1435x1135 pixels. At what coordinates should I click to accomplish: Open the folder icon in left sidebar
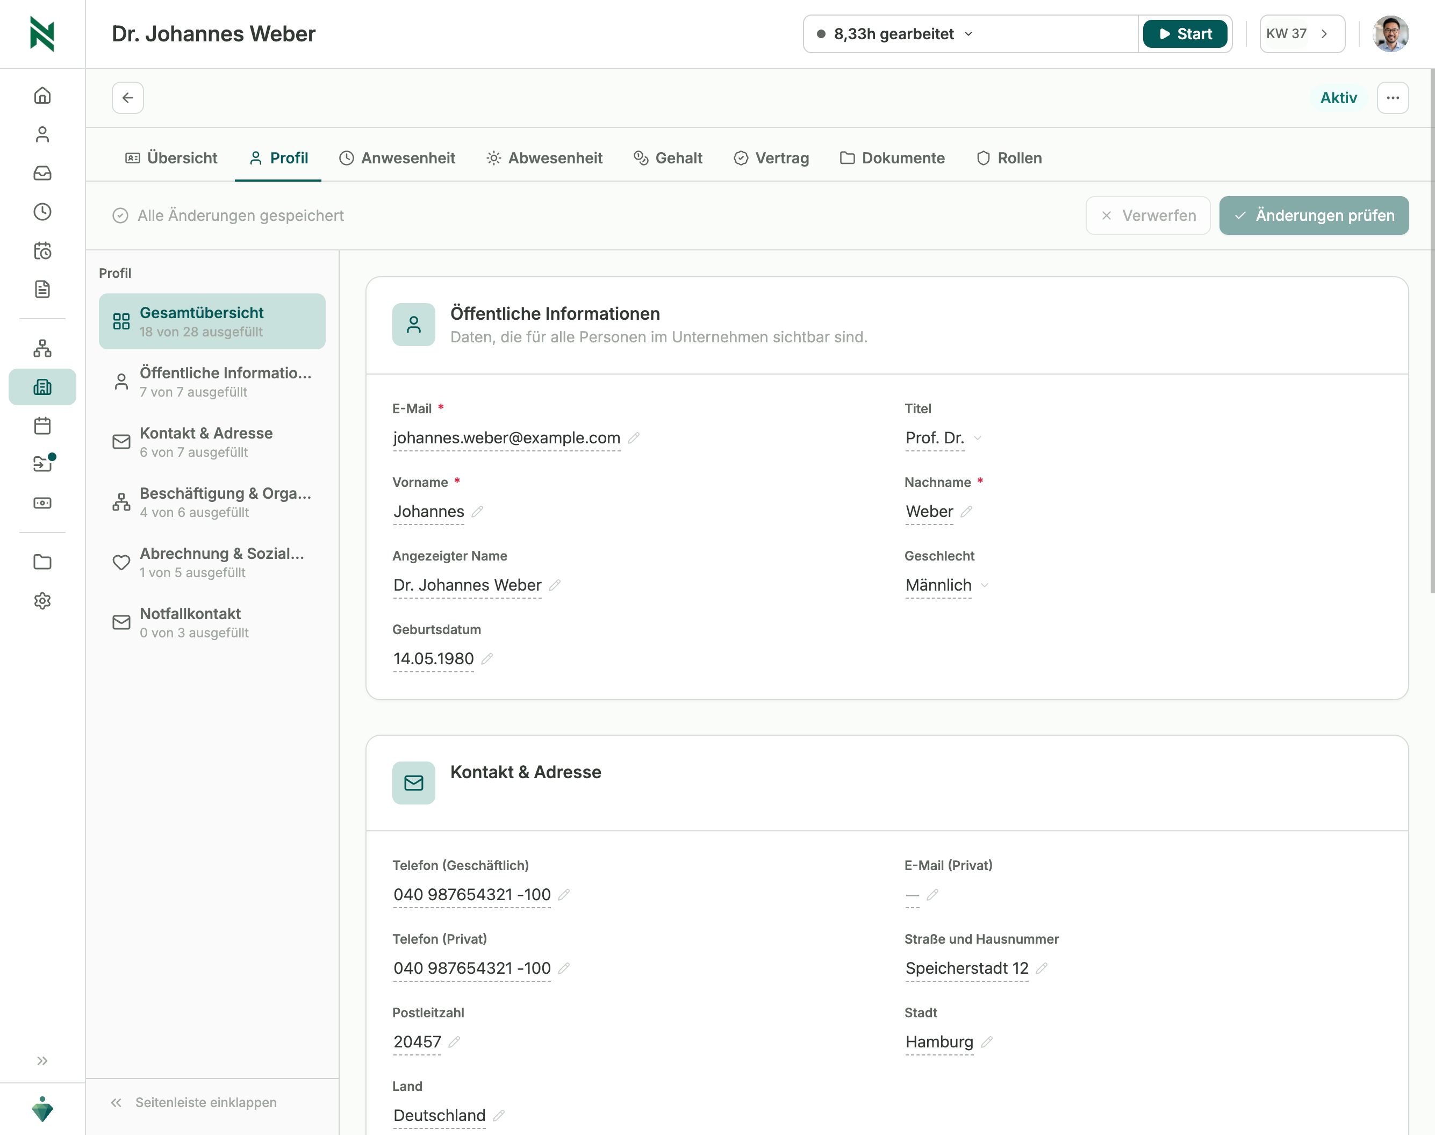click(x=42, y=562)
